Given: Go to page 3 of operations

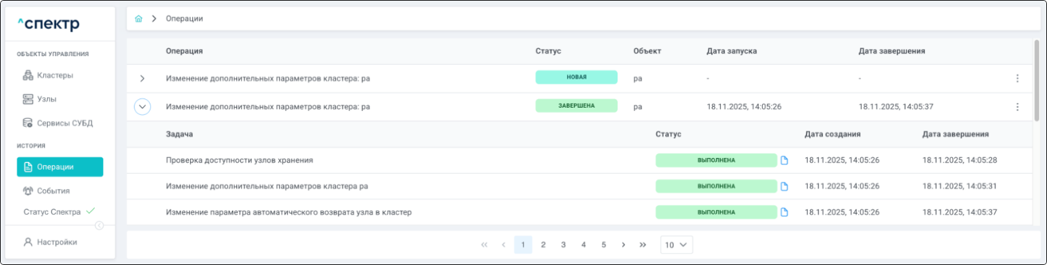Looking at the screenshot, I should click(563, 245).
